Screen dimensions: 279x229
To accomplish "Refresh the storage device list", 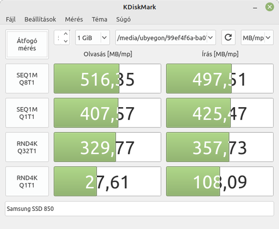I will tap(228, 37).
